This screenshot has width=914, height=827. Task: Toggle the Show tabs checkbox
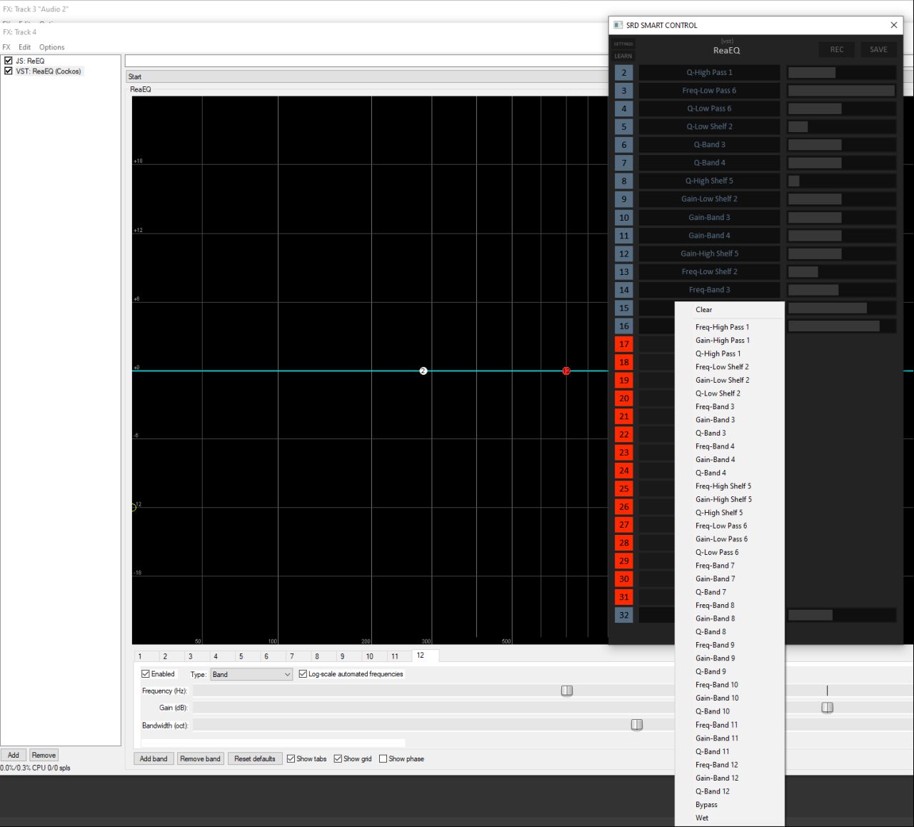[291, 758]
